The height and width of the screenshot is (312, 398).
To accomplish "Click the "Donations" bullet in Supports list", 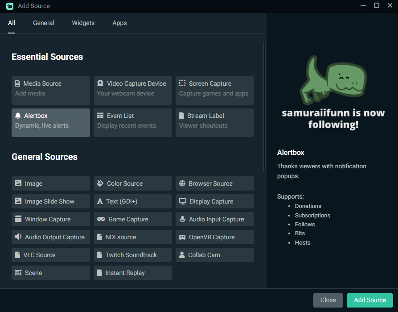I will tap(308, 206).
